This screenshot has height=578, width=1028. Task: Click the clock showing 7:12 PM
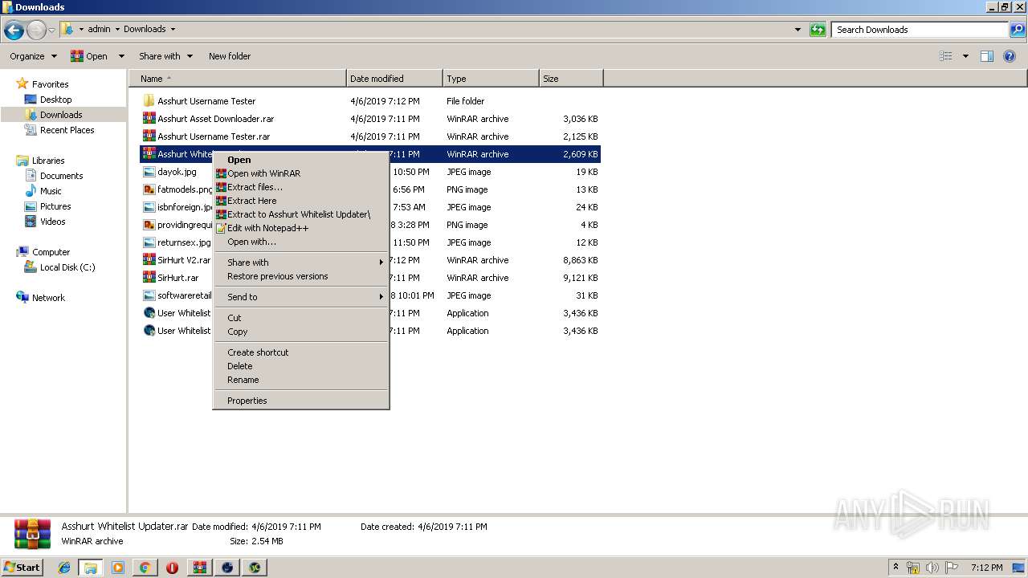[x=986, y=568]
